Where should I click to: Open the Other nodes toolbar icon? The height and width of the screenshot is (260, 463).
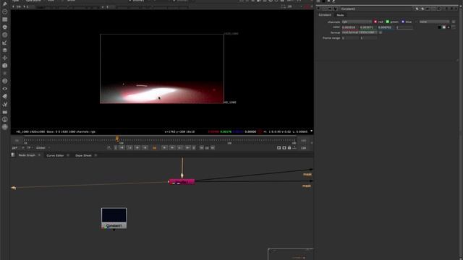(5, 112)
